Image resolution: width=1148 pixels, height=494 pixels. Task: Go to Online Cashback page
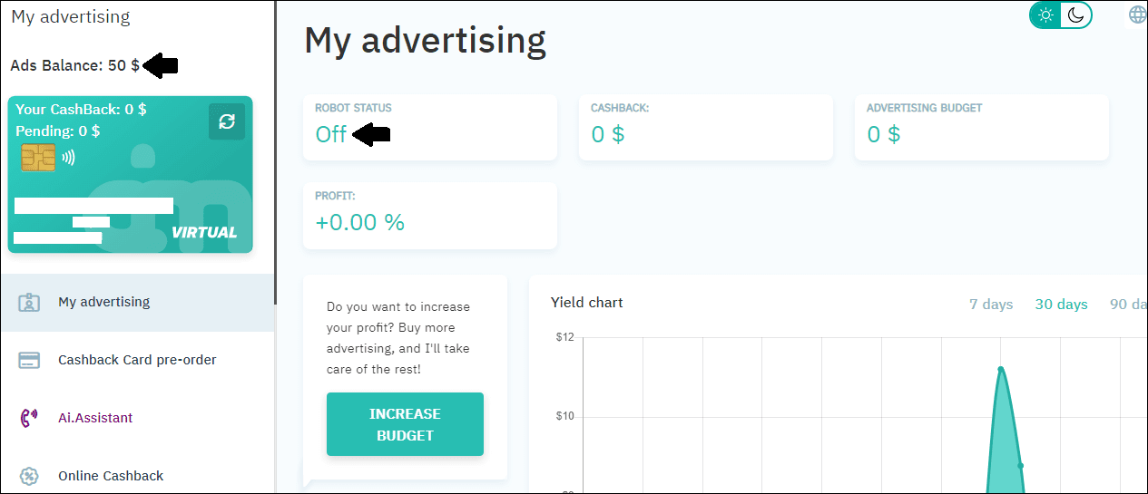coord(111,476)
